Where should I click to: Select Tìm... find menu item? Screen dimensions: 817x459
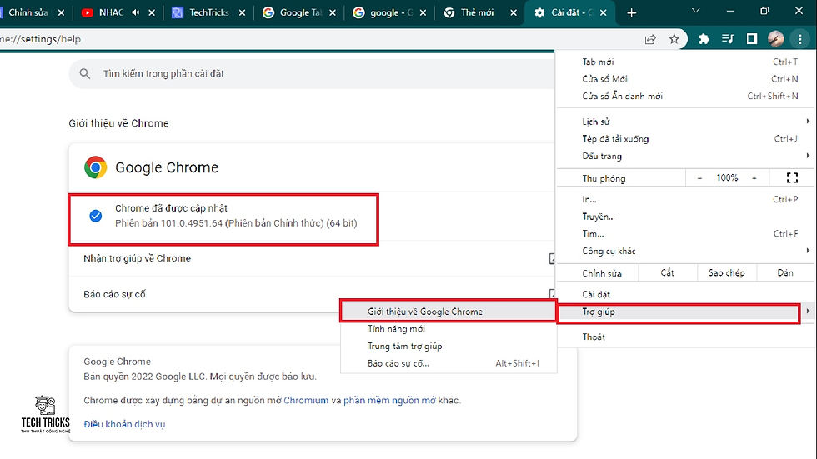tap(685, 233)
